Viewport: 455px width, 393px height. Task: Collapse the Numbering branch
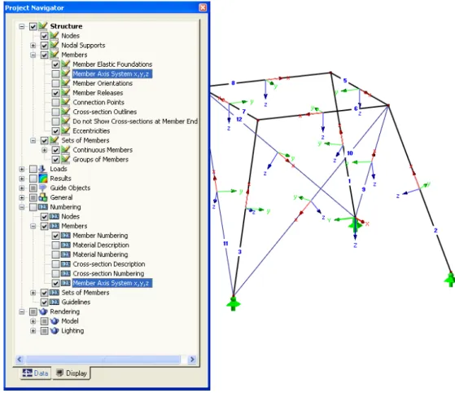[22, 207]
